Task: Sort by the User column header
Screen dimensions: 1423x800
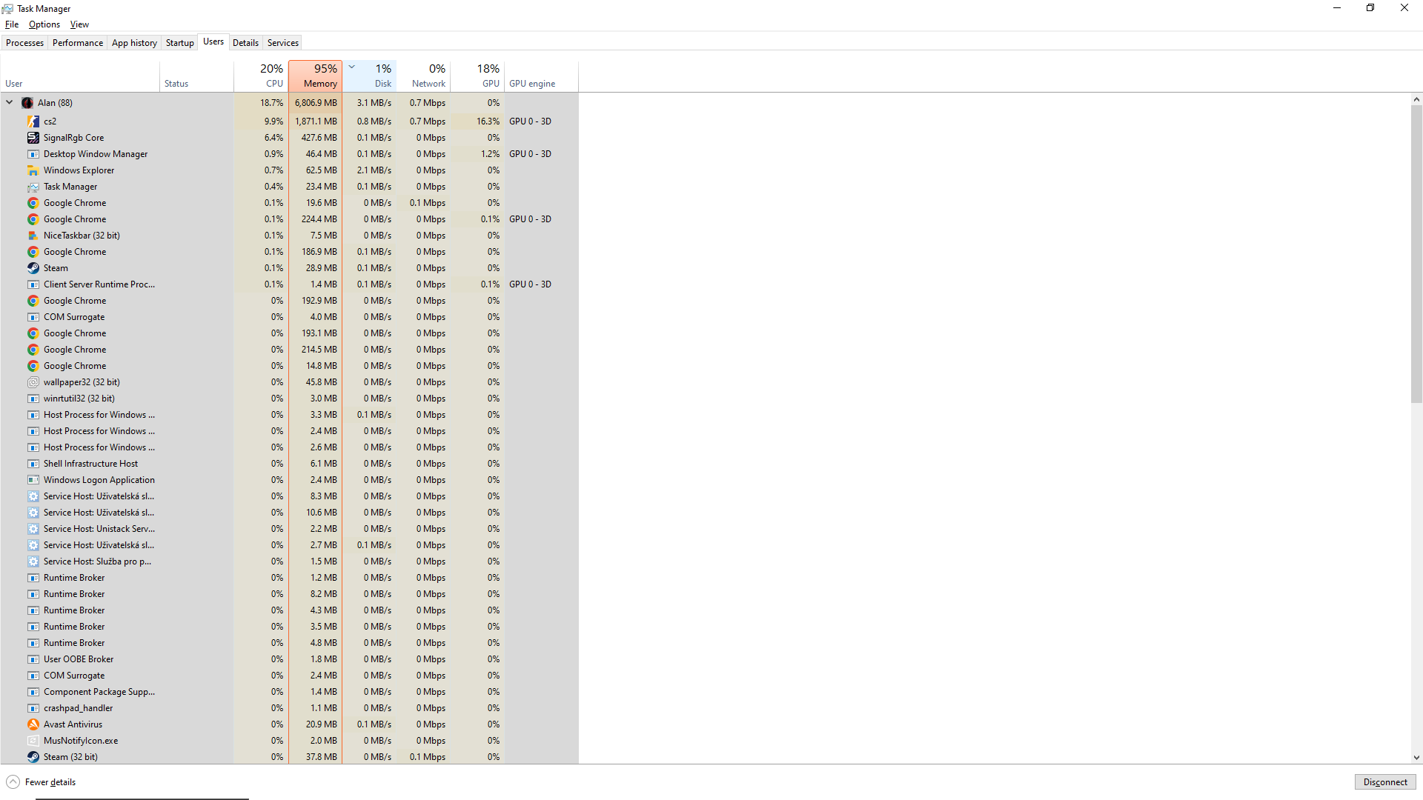Action: click(x=80, y=76)
